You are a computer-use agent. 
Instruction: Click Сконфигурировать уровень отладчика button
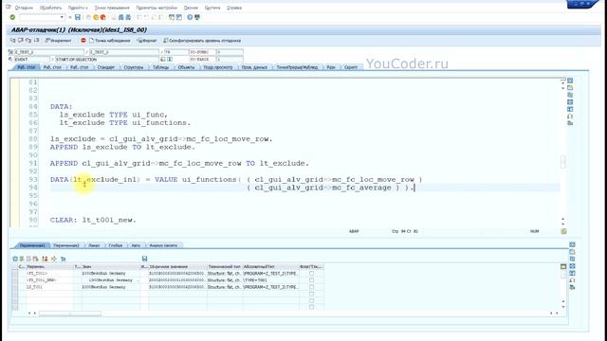coord(202,40)
